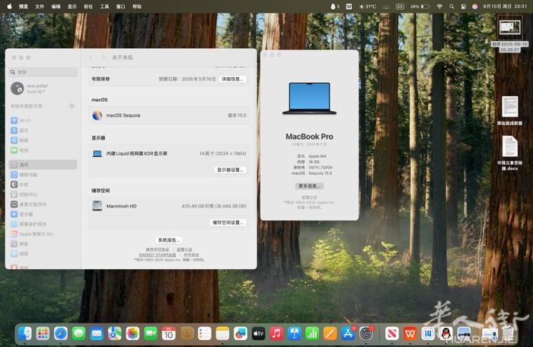
Task: Open Spotlight search in the menu bar
Action: point(452,6)
